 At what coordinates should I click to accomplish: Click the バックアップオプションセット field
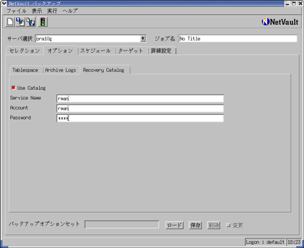(122, 224)
